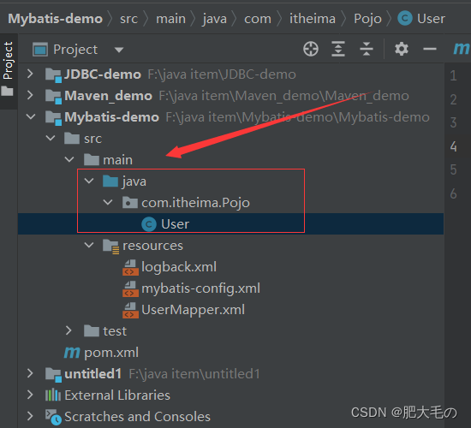Click the Select Opened File crosshair icon
This screenshot has height=428, width=471.
[x=311, y=49]
